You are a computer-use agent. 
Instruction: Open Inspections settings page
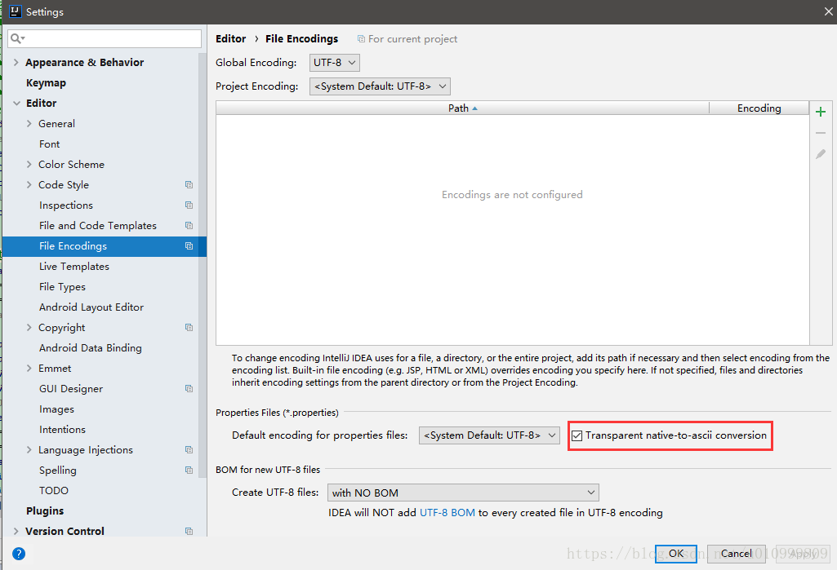65,205
